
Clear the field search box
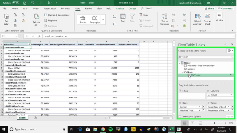(x=232, y=57)
